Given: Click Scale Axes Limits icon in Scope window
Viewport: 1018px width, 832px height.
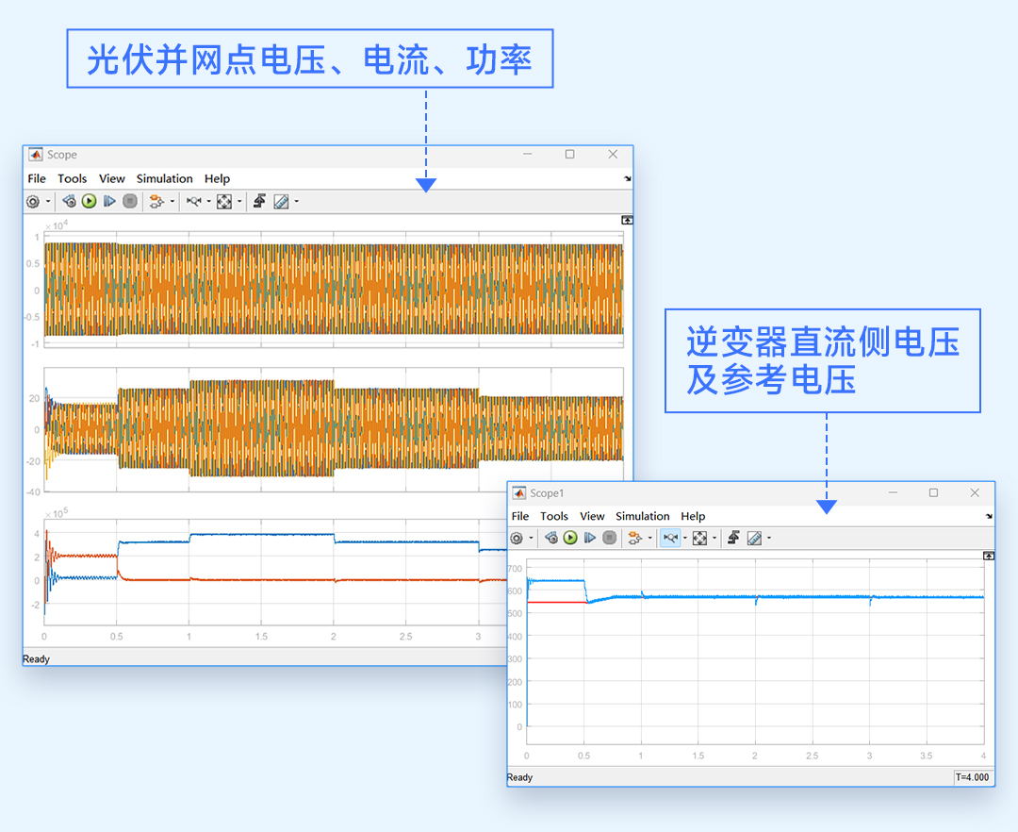Looking at the screenshot, I should (224, 201).
